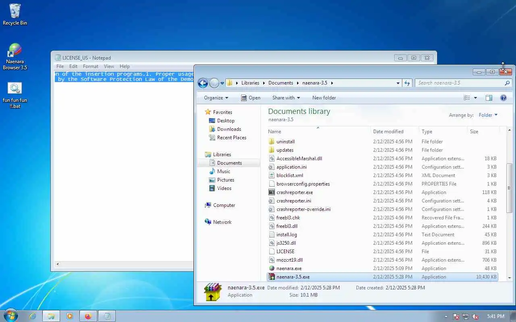Select the updates folder icon
Image resolution: width=516 pixels, height=322 pixels.
coord(271,150)
